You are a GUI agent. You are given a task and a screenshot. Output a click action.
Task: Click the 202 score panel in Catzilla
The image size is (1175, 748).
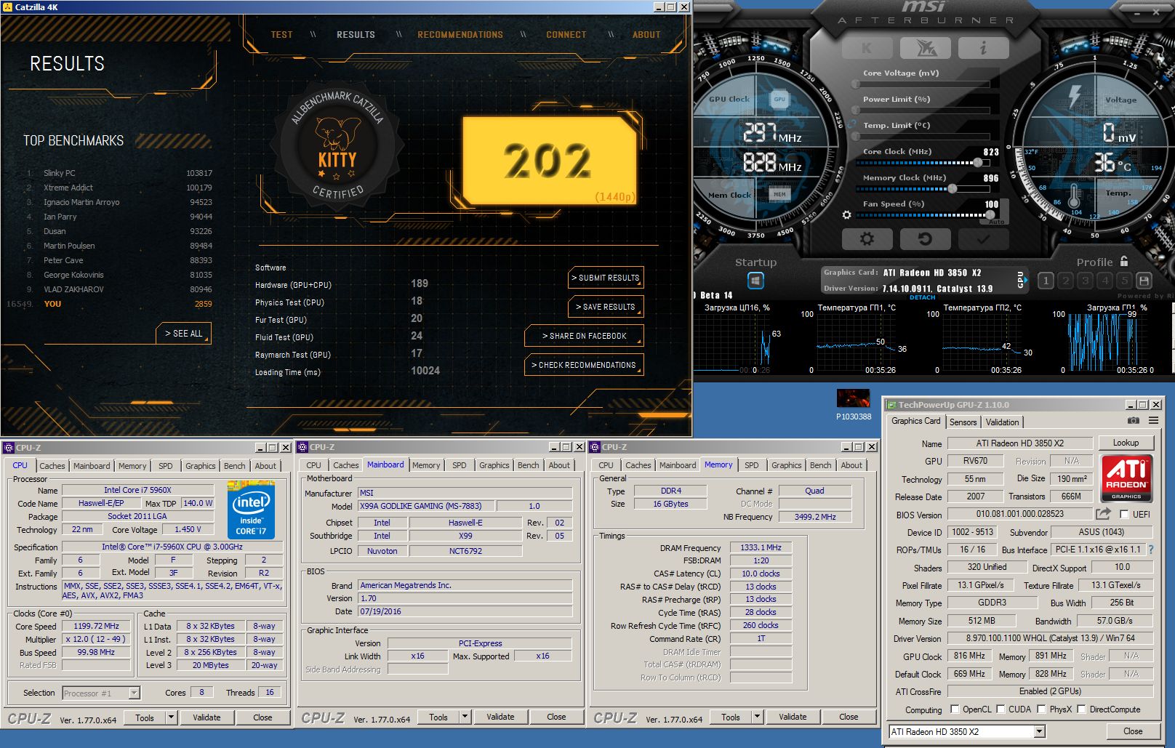(550, 161)
